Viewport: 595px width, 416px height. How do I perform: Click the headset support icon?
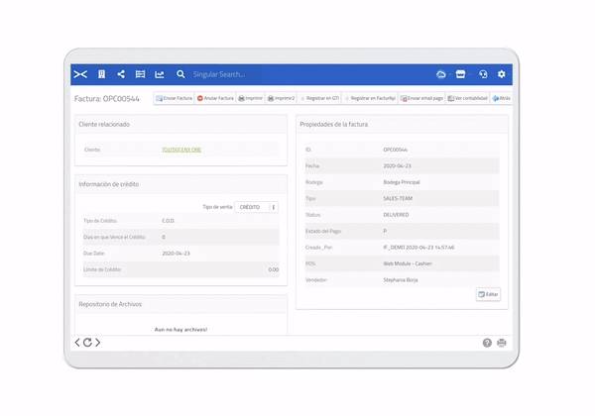click(x=483, y=74)
